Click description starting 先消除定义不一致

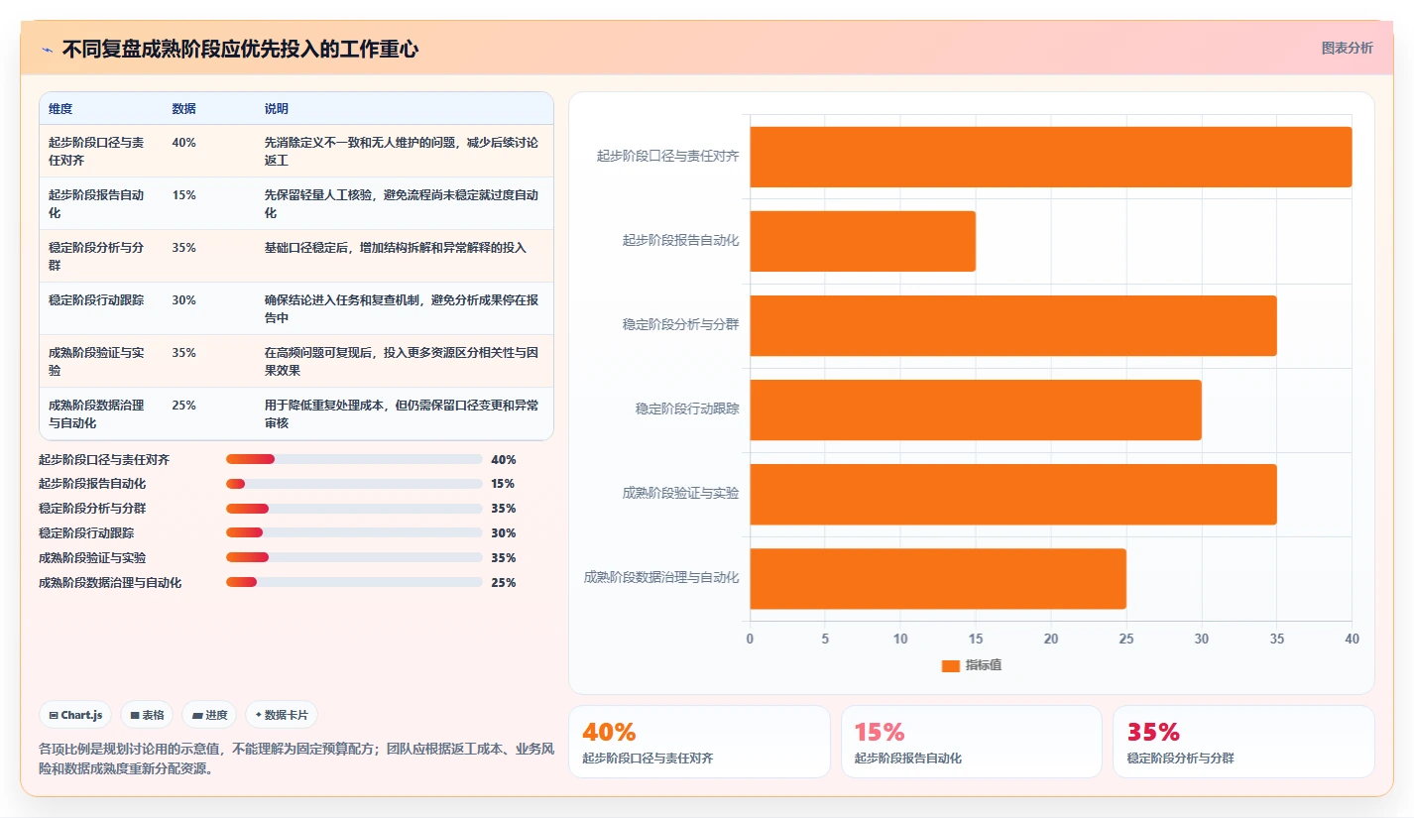tap(402, 151)
